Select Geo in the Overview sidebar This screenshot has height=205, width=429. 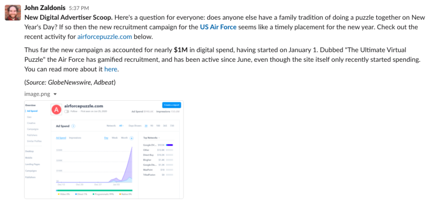click(29, 116)
